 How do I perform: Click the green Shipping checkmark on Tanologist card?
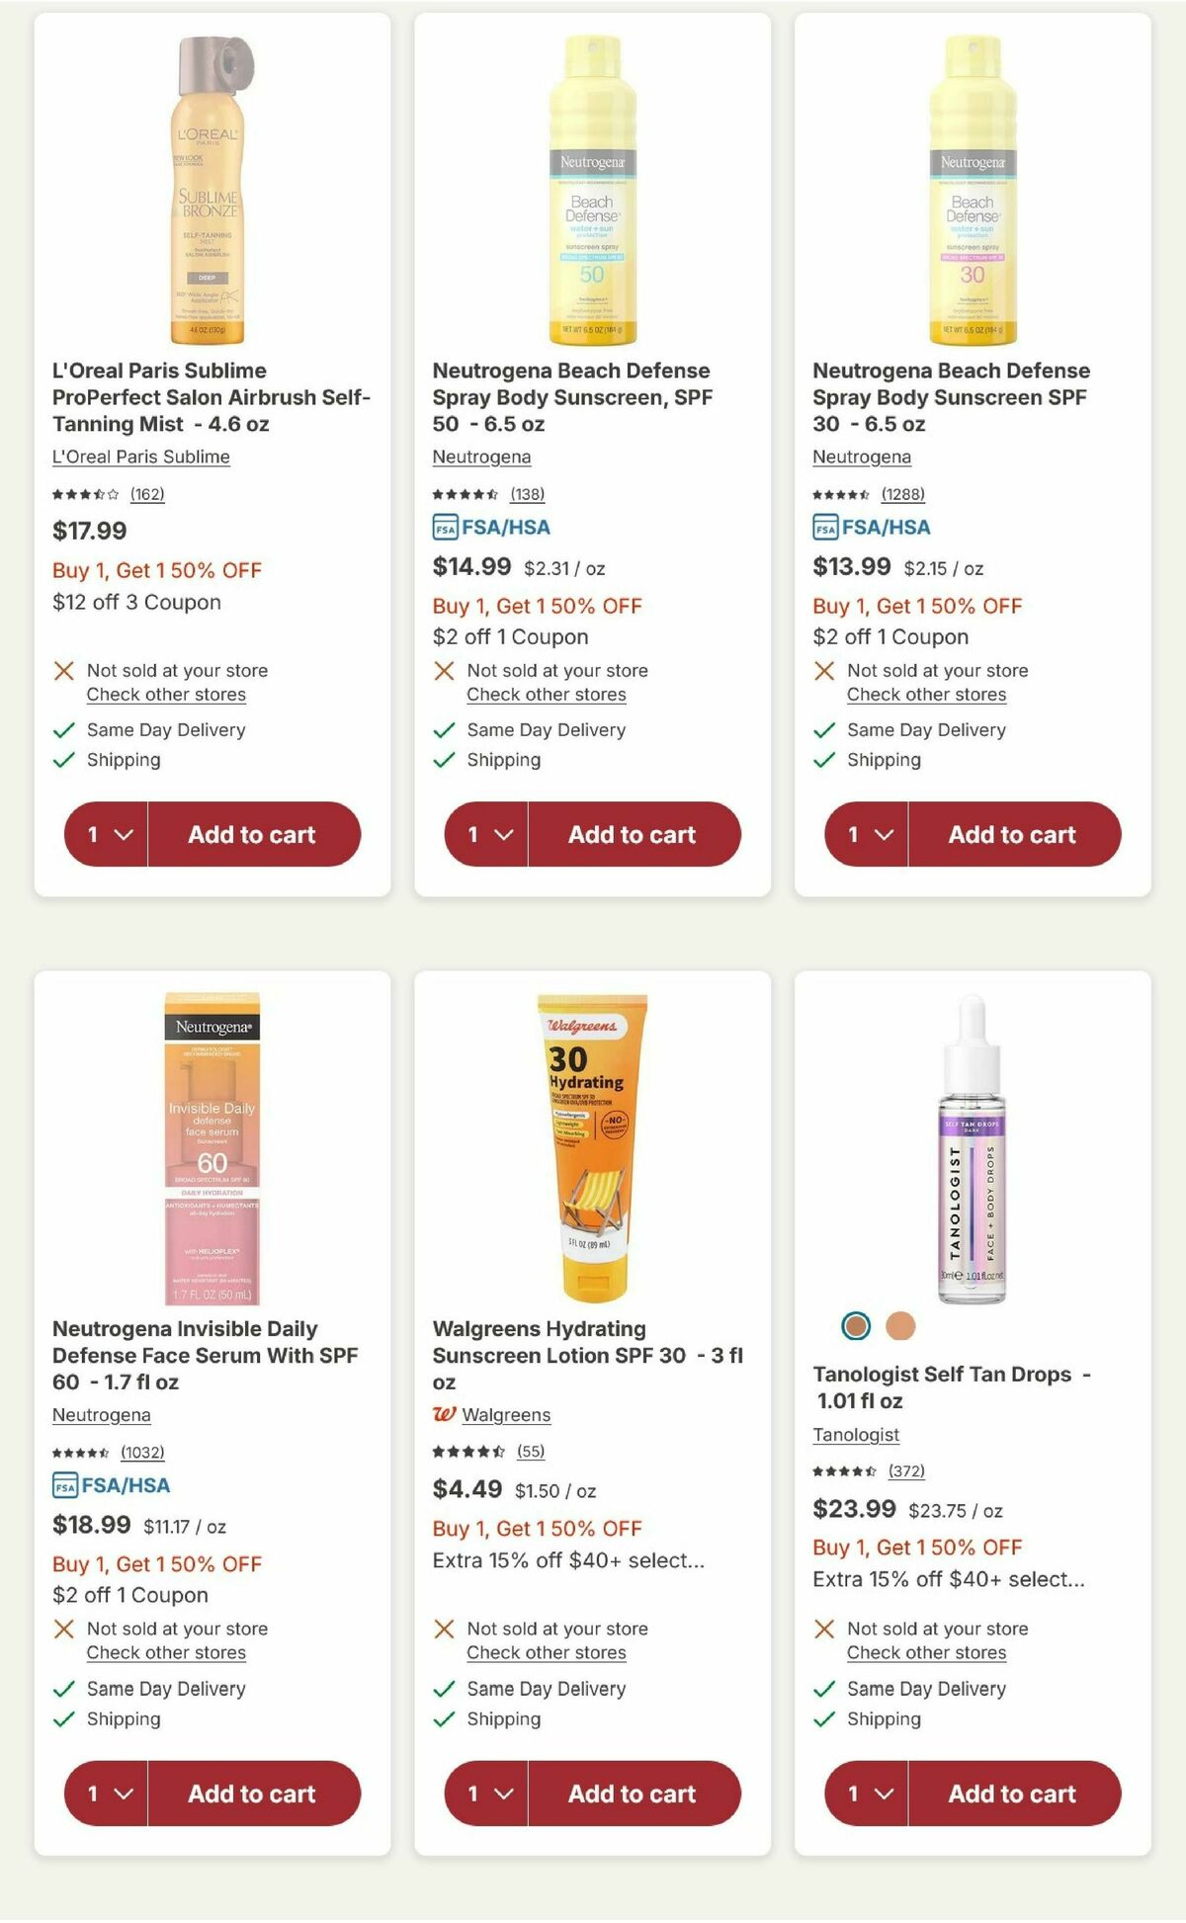pos(822,1719)
